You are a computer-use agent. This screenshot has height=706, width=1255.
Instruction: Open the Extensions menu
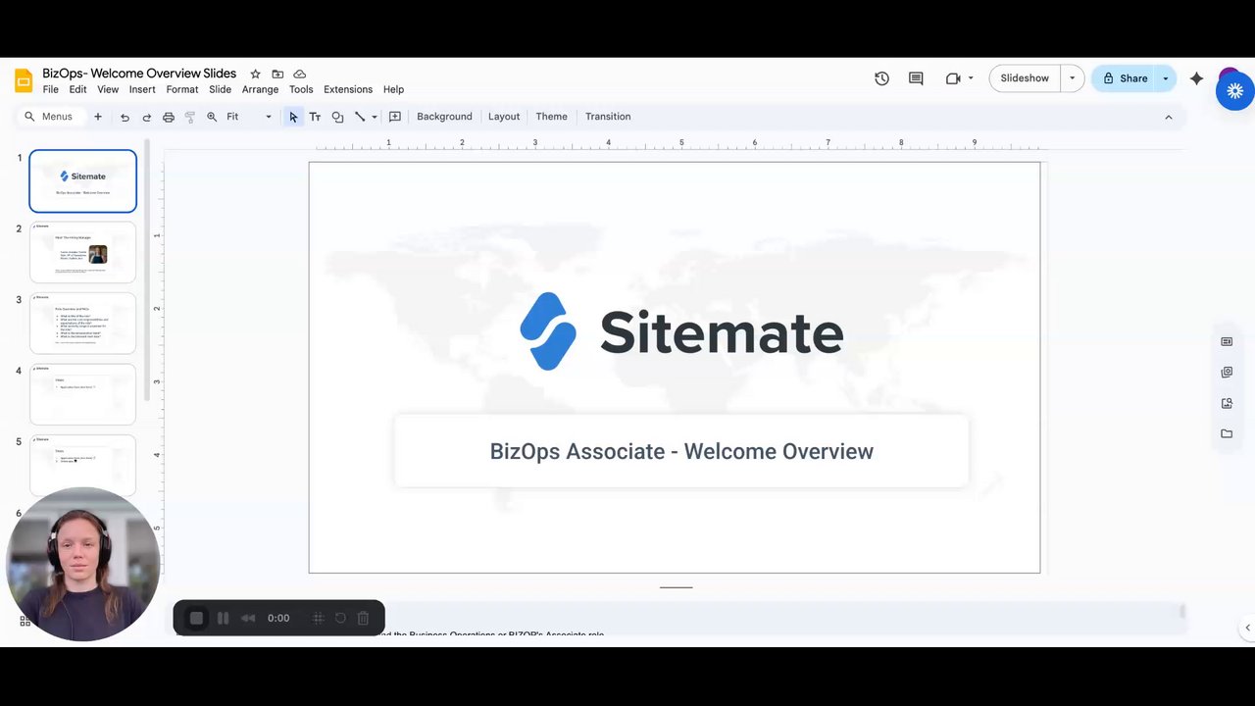click(x=348, y=89)
